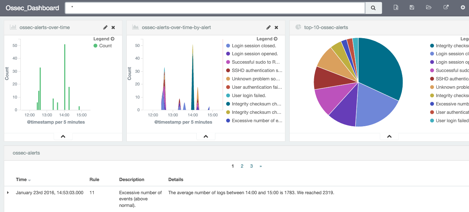Image resolution: width=469 pixels, height=212 pixels.
Task: Edit the ossec-alerts-over-time panel with the pencil
Action: (x=105, y=27)
